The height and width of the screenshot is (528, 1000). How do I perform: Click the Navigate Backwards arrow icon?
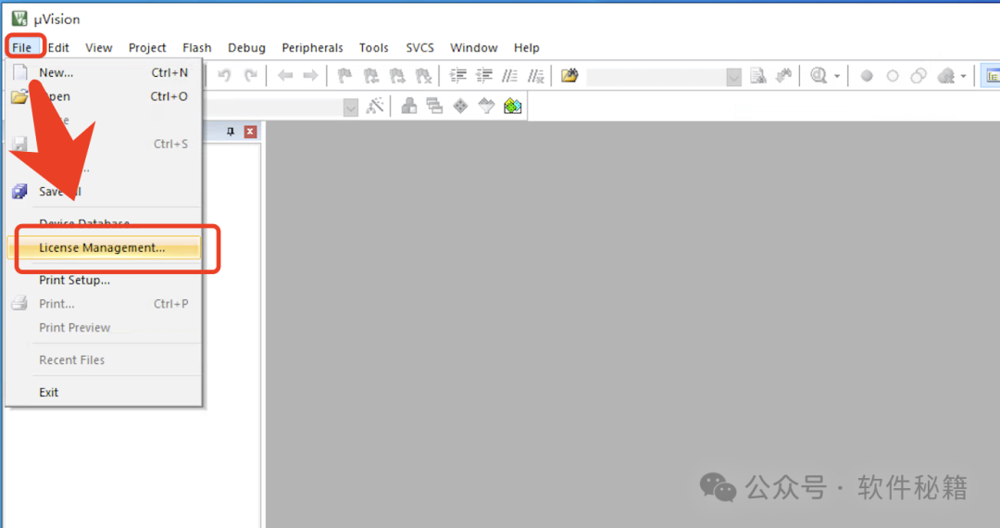(286, 76)
